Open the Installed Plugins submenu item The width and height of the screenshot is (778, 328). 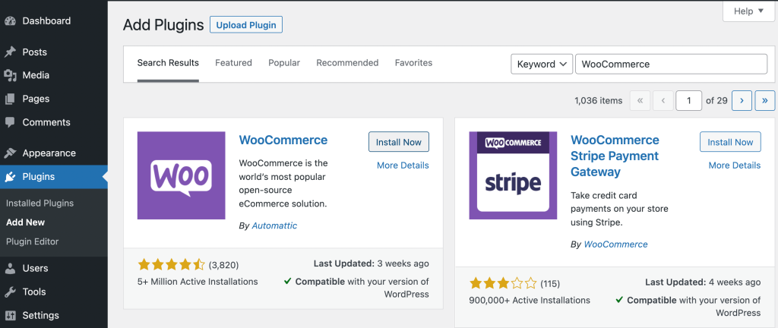tap(40, 203)
